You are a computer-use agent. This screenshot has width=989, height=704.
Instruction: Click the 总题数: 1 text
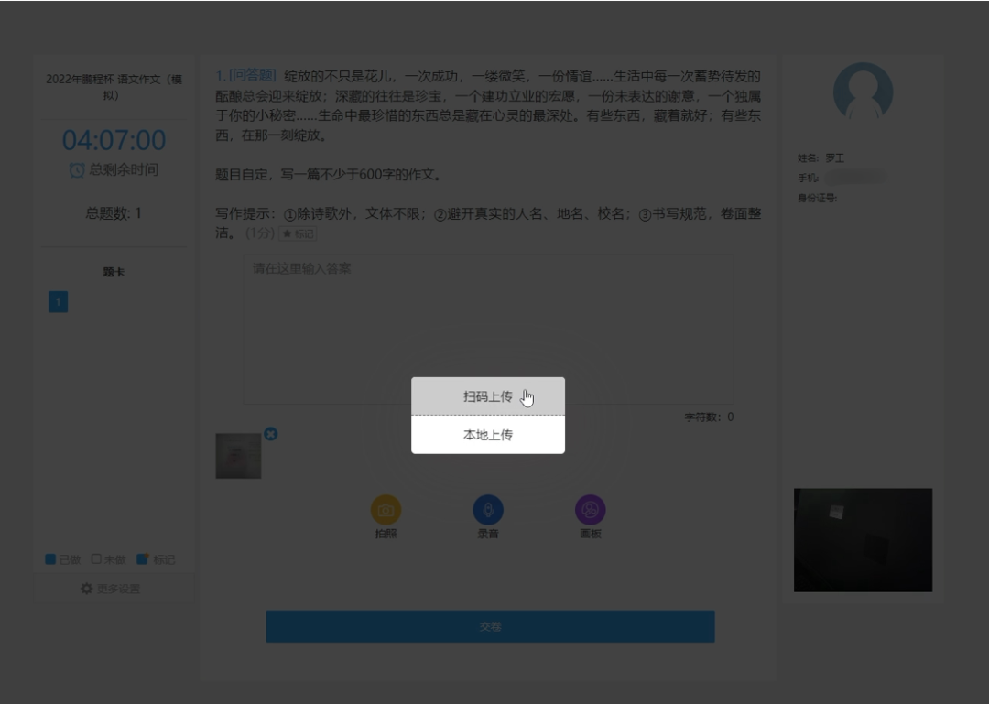click(114, 213)
